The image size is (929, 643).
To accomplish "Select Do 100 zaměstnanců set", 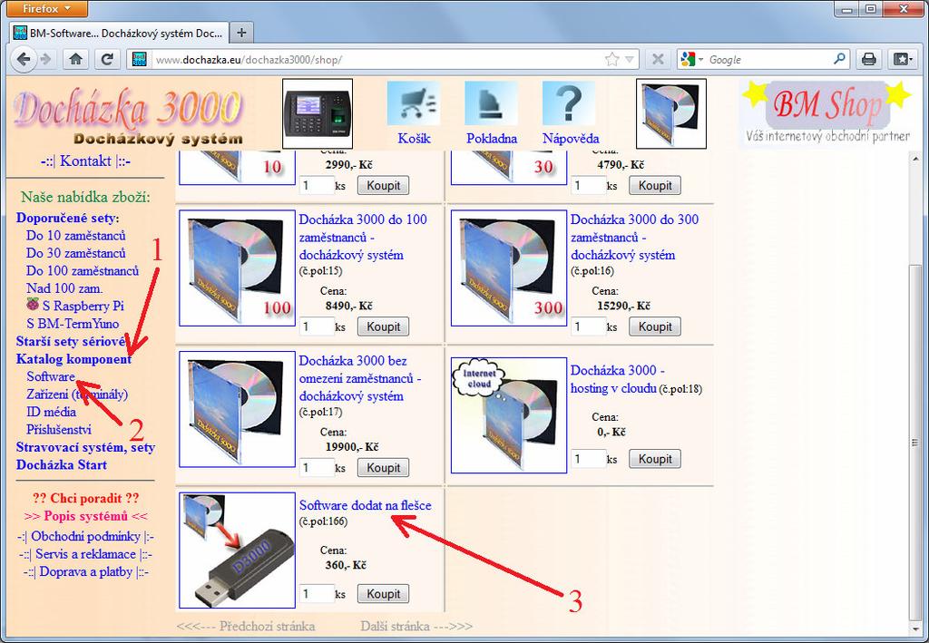I will [x=83, y=271].
